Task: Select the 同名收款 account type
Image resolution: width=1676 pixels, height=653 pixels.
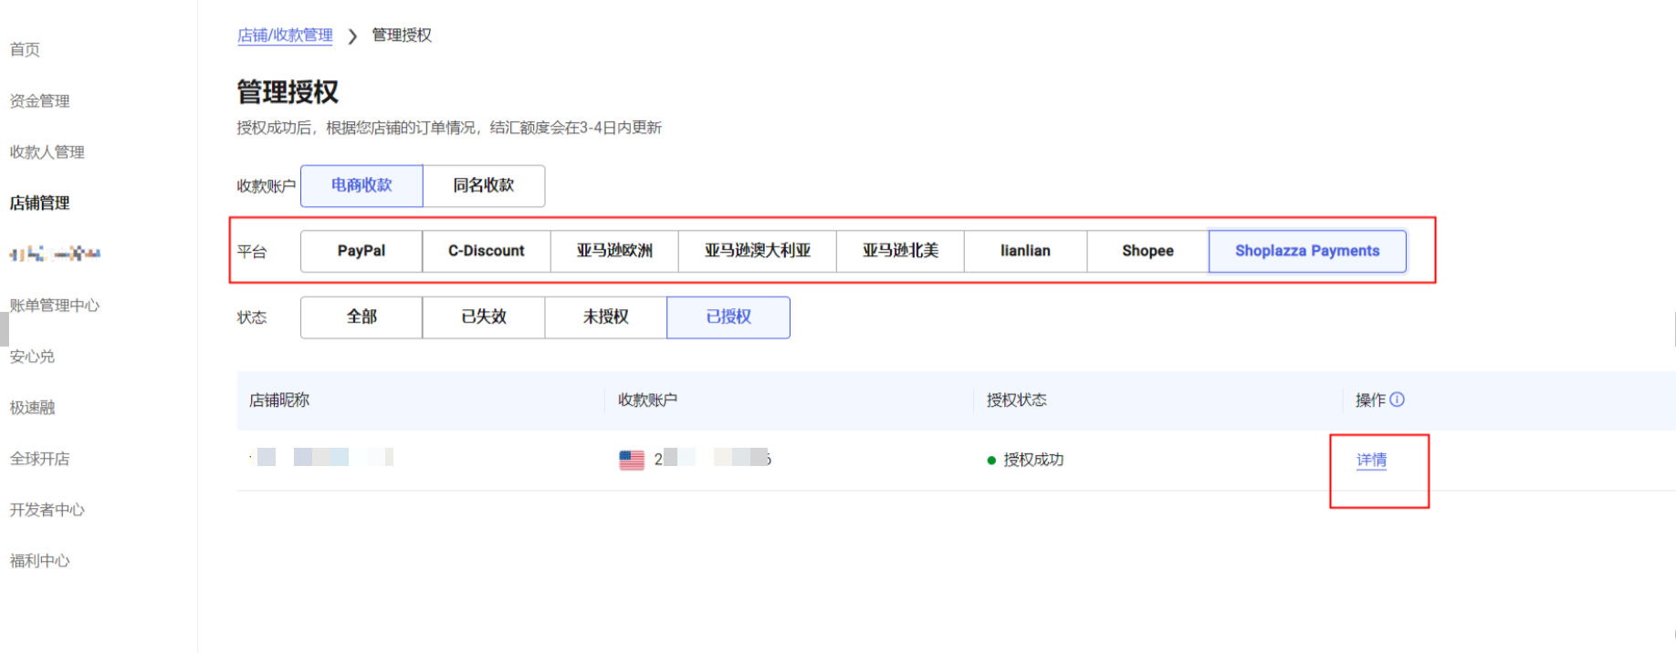Action: [x=484, y=186]
